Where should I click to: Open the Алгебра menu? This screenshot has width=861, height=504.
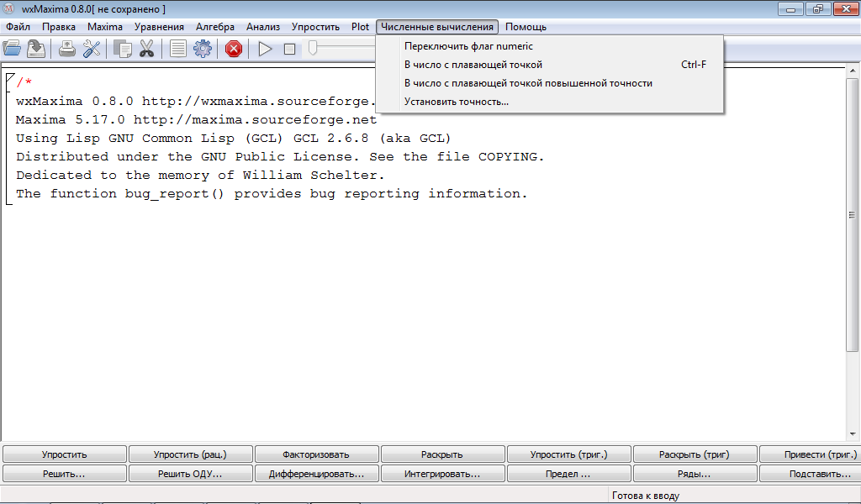click(215, 27)
